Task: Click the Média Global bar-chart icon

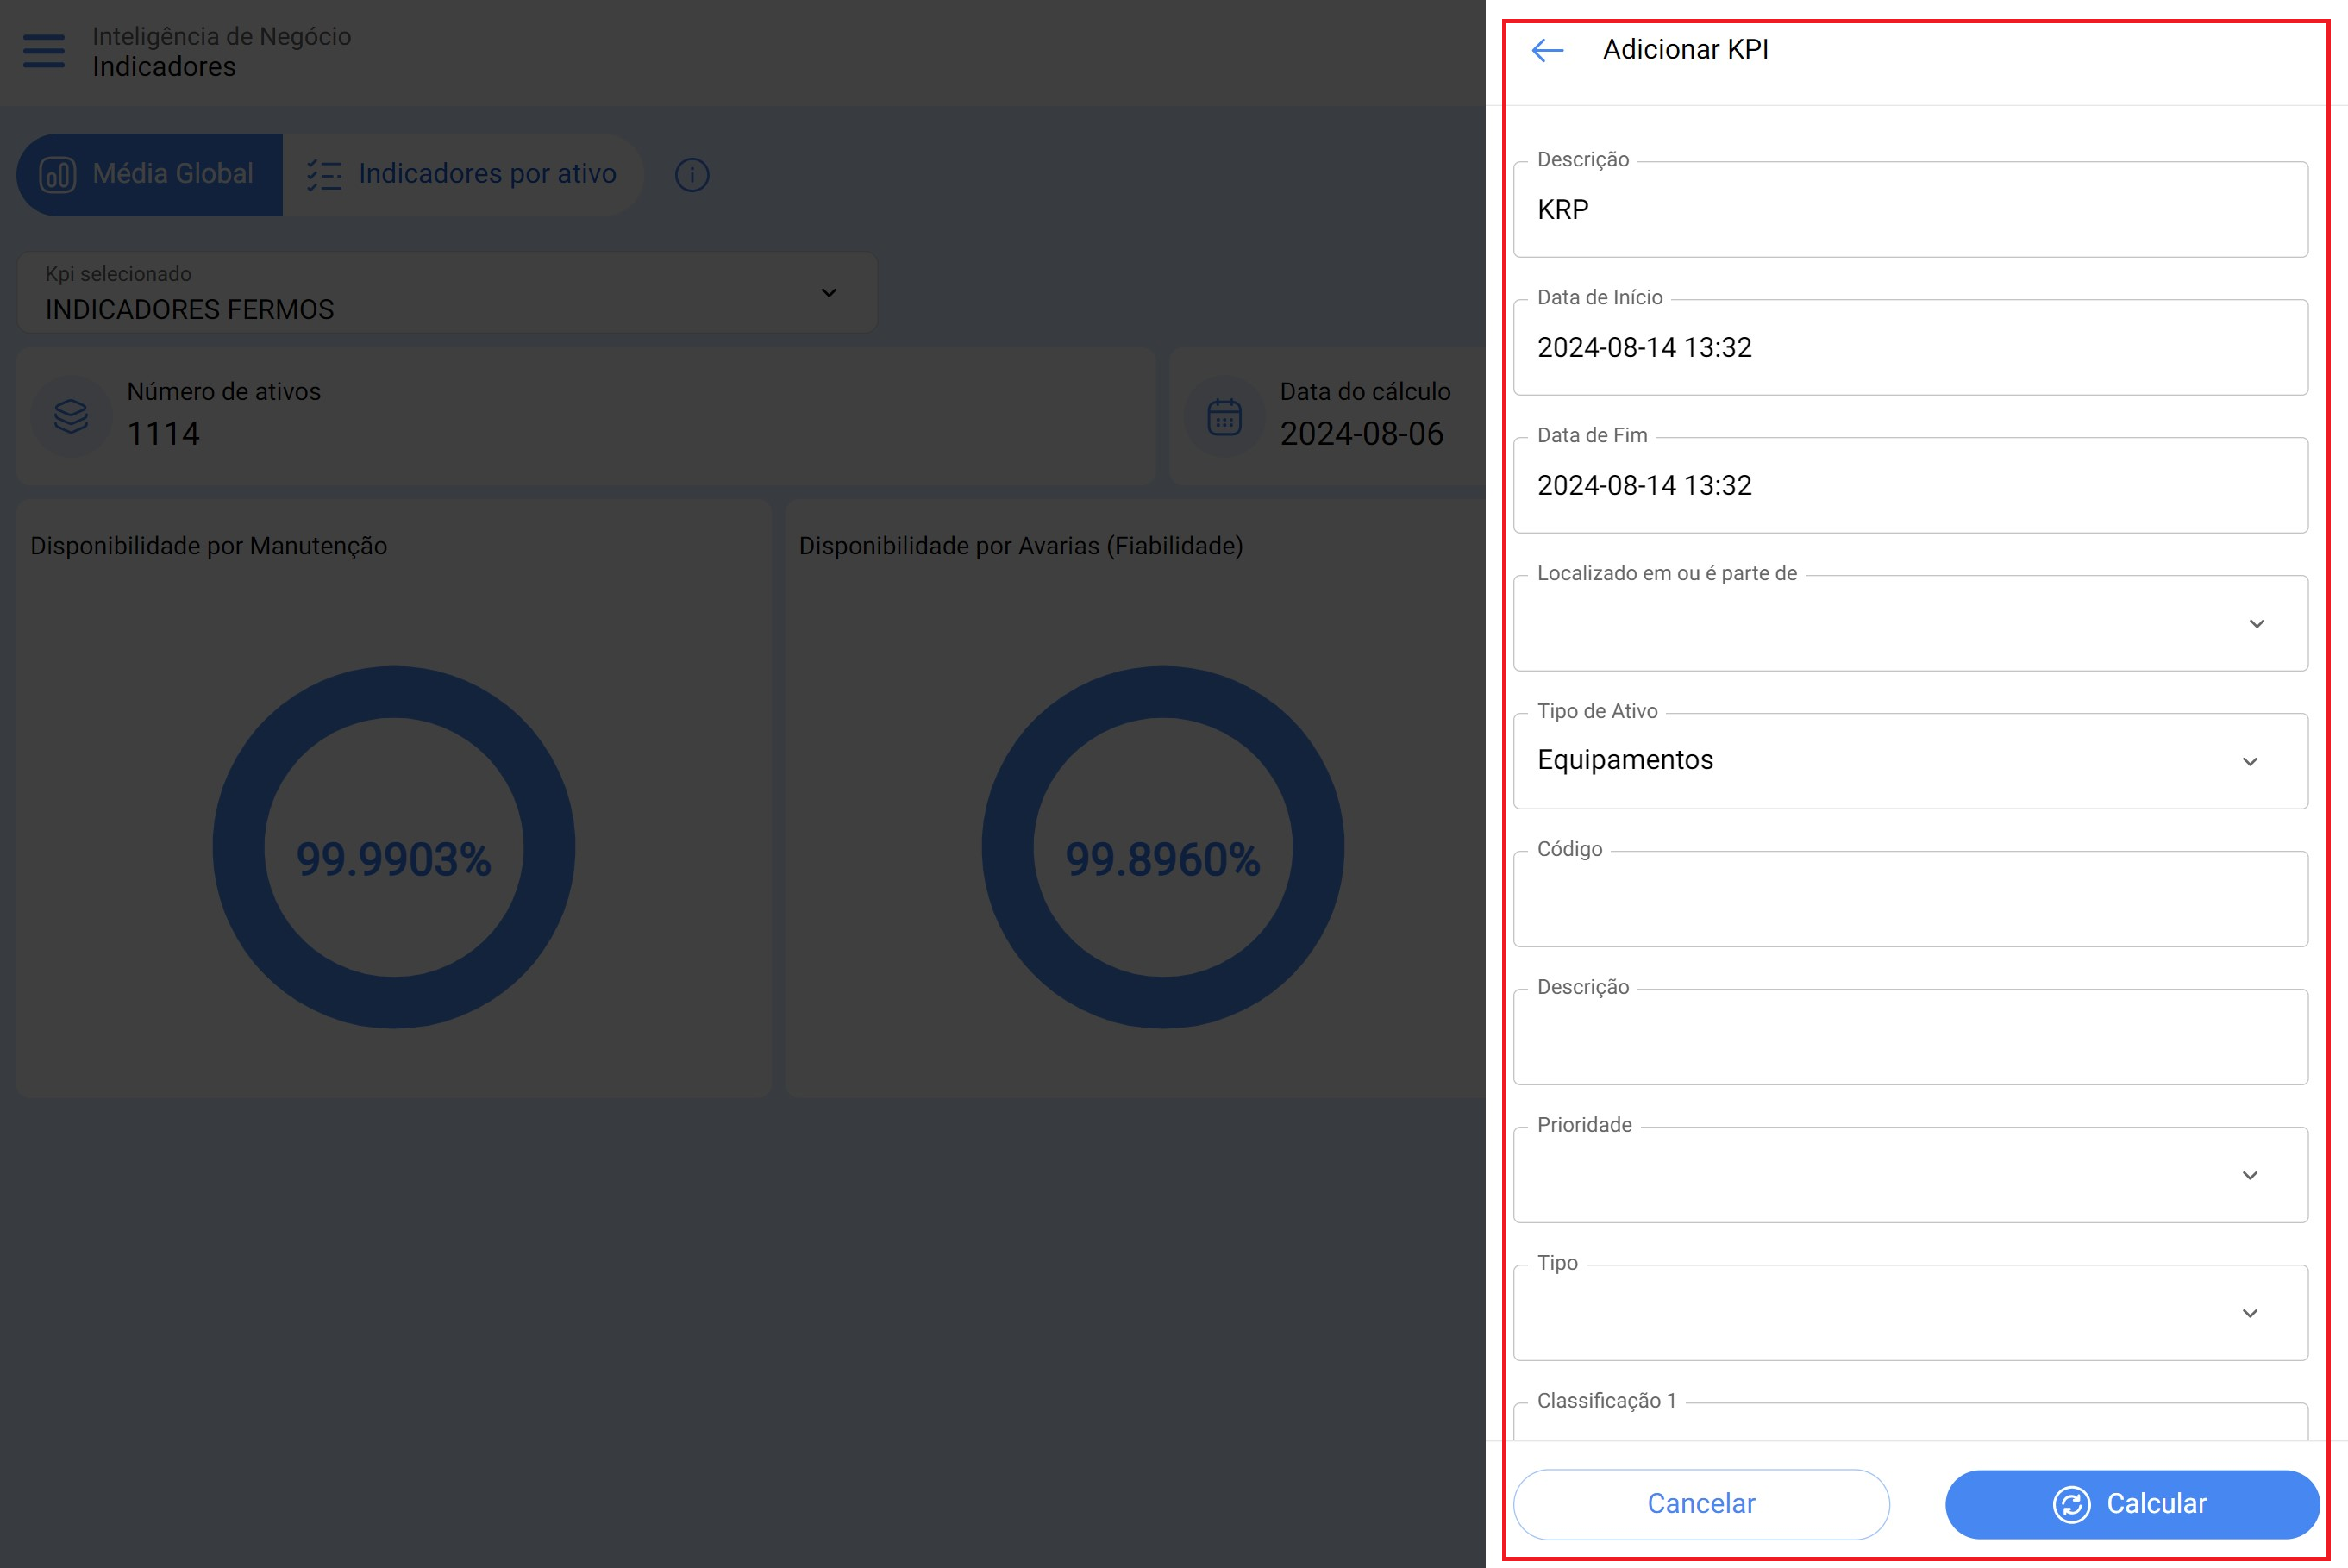Action: click(x=58, y=175)
